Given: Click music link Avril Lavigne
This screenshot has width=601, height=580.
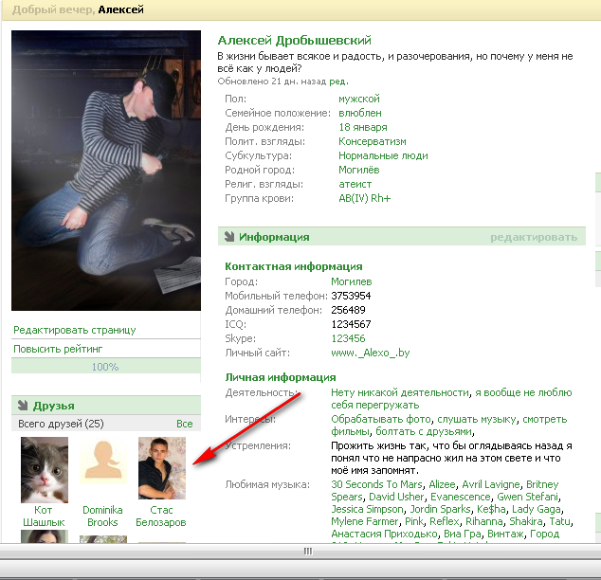Looking at the screenshot, I should 491,484.
